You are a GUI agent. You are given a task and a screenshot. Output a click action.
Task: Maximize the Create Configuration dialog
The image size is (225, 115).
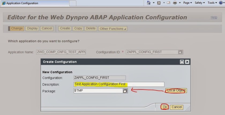click(x=182, y=62)
